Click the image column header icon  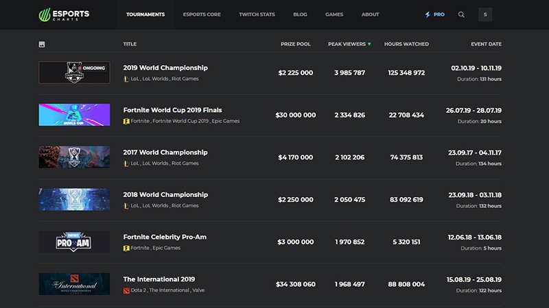[42, 44]
